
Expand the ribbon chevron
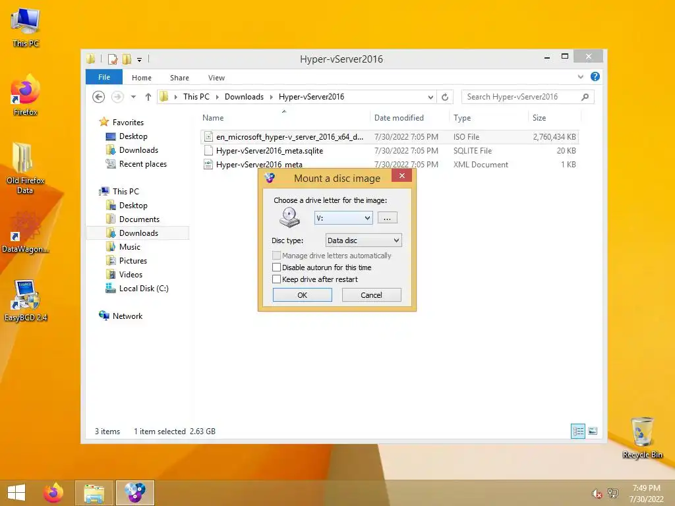click(580, 76)
